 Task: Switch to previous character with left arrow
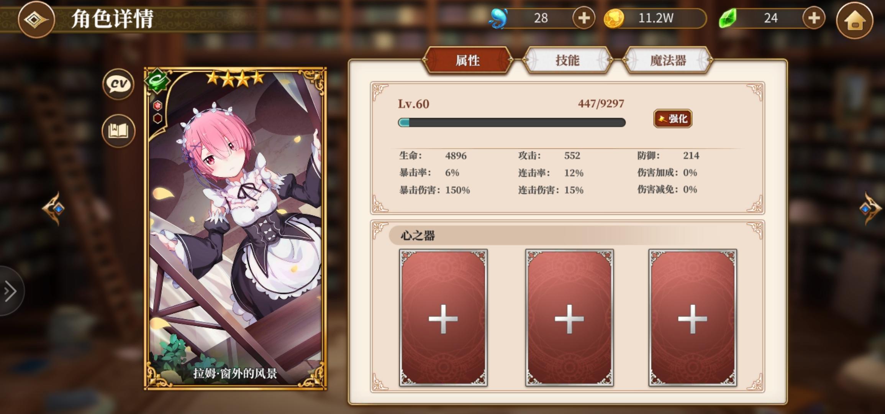(x=54, y=209)
